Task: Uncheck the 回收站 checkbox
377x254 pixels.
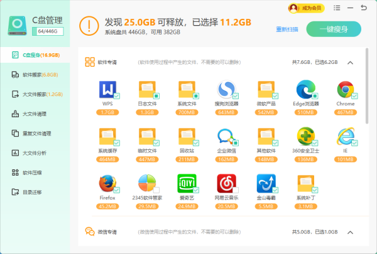Action: [196, 143]
